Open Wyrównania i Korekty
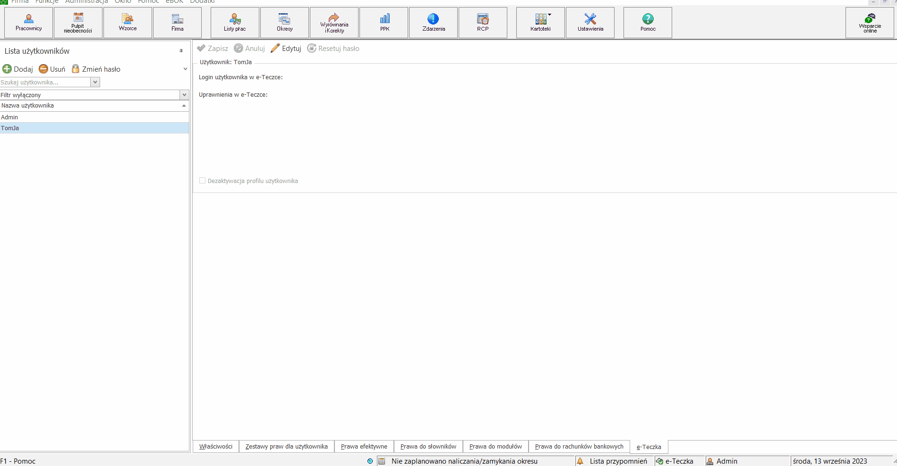897x466 pixels. pyautogui.click(x=334, y=23)
